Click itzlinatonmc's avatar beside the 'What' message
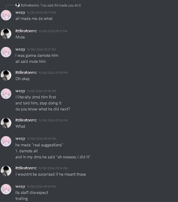Viewport: 178px width, 202px height. pyautogui.click(x=6, y=123)
